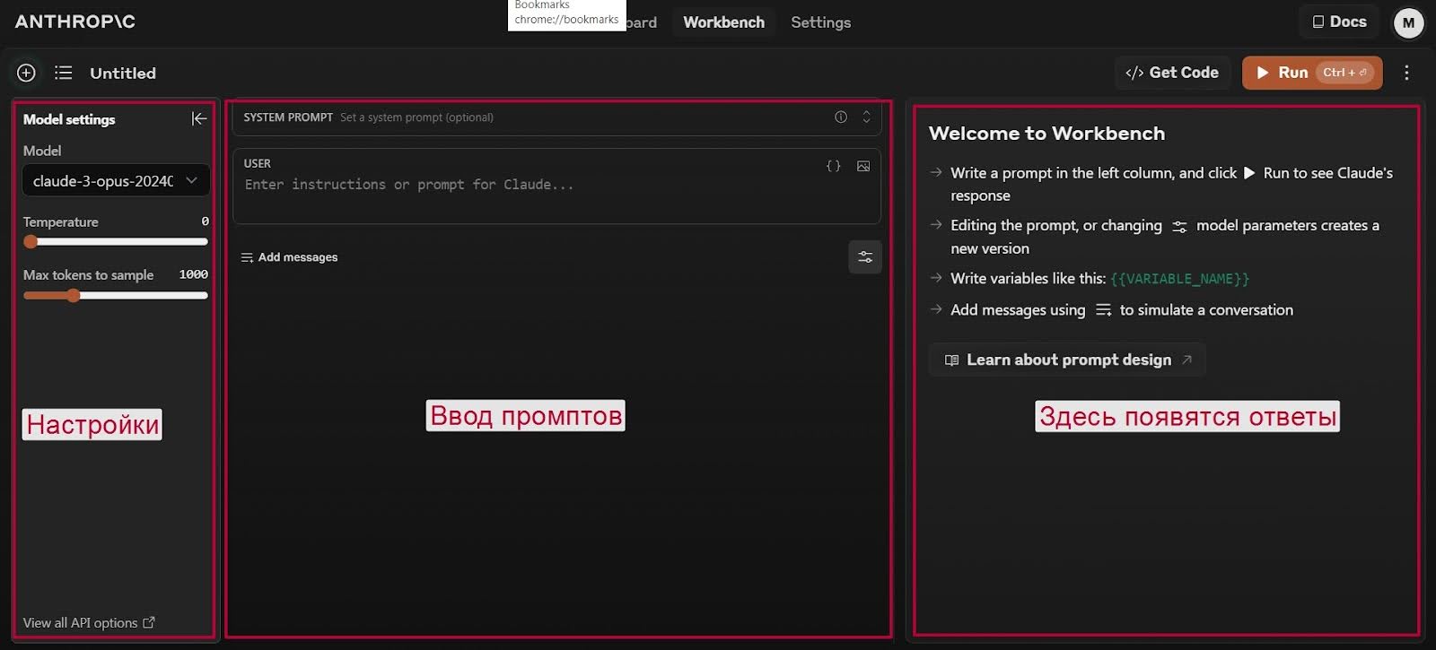Click the Welcome to Workbench heading

pyautogui.click(x=1046, y=134)
